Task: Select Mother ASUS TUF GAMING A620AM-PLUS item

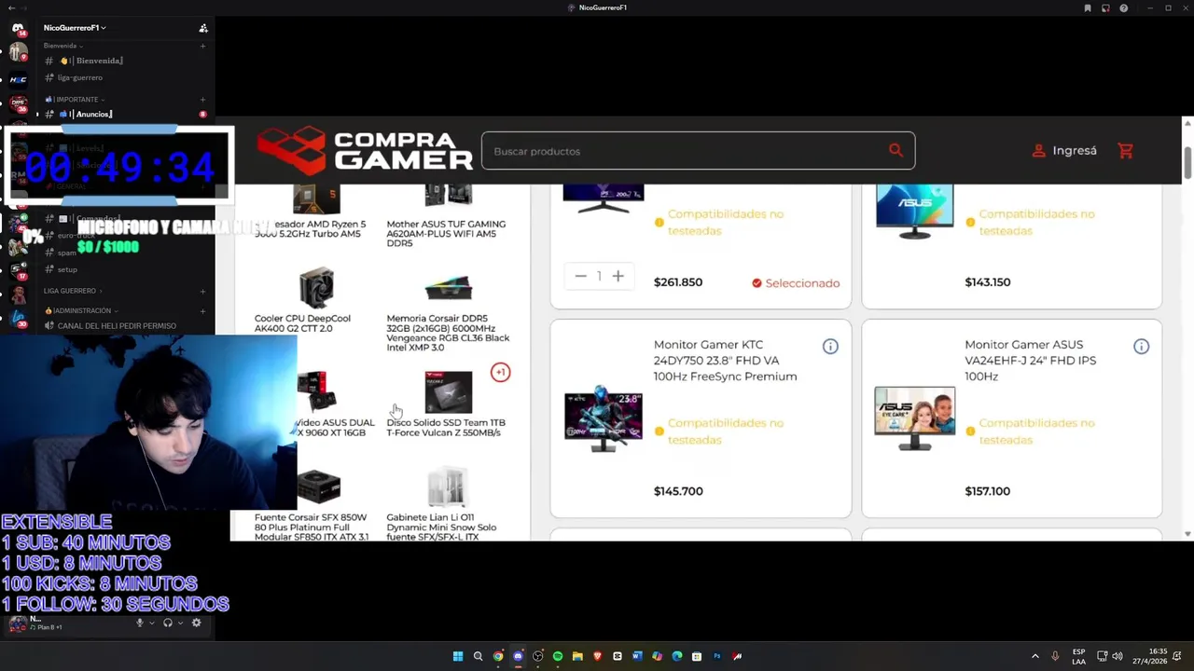Action: point(448,216)
